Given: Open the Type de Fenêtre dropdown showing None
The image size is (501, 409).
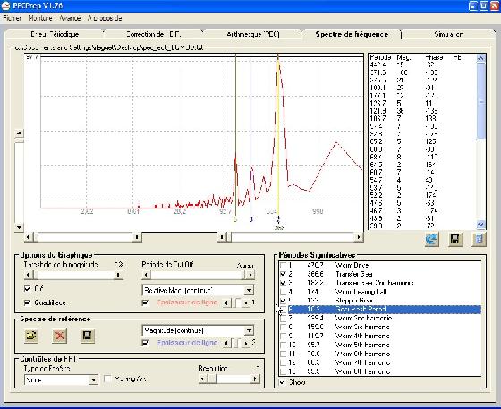Looking at the screenshot, I should click(93, 380).
